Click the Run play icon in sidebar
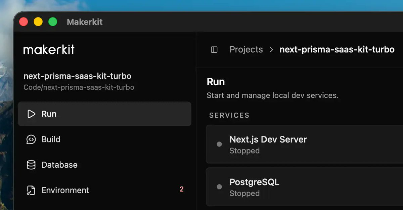Viewport: 403px width, 210px height. [x=31, y=114]
